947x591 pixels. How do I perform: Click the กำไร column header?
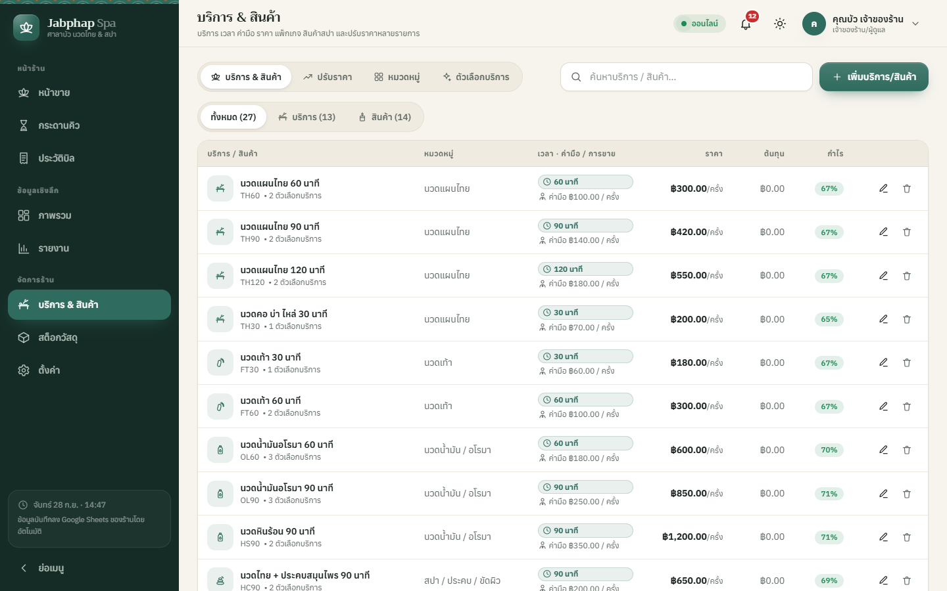(x=835, y=154)
